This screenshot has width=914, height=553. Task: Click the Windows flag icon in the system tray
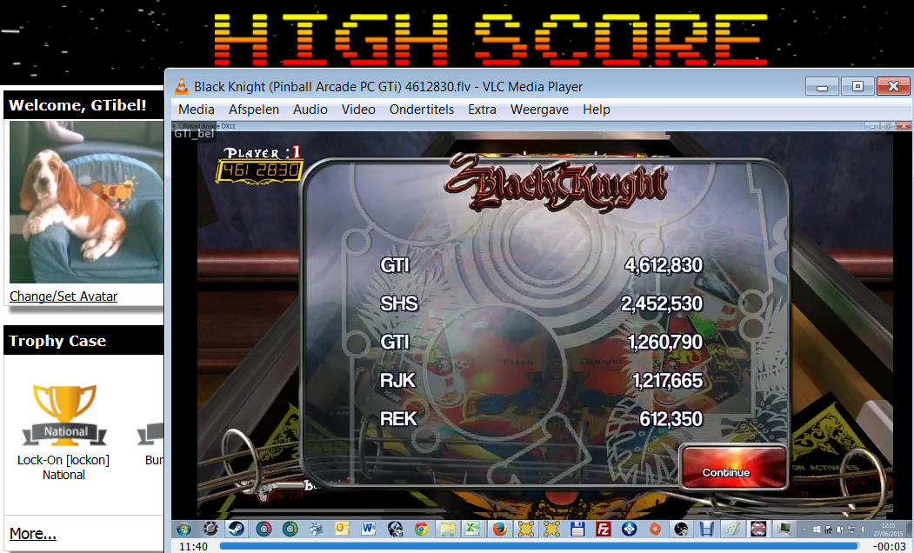click(816, 530)
